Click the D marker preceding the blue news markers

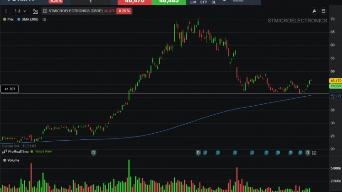click(x=198, y=153)
